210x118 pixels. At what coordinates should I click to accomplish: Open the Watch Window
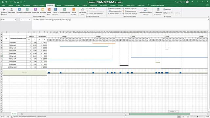(x=146, y=11)
